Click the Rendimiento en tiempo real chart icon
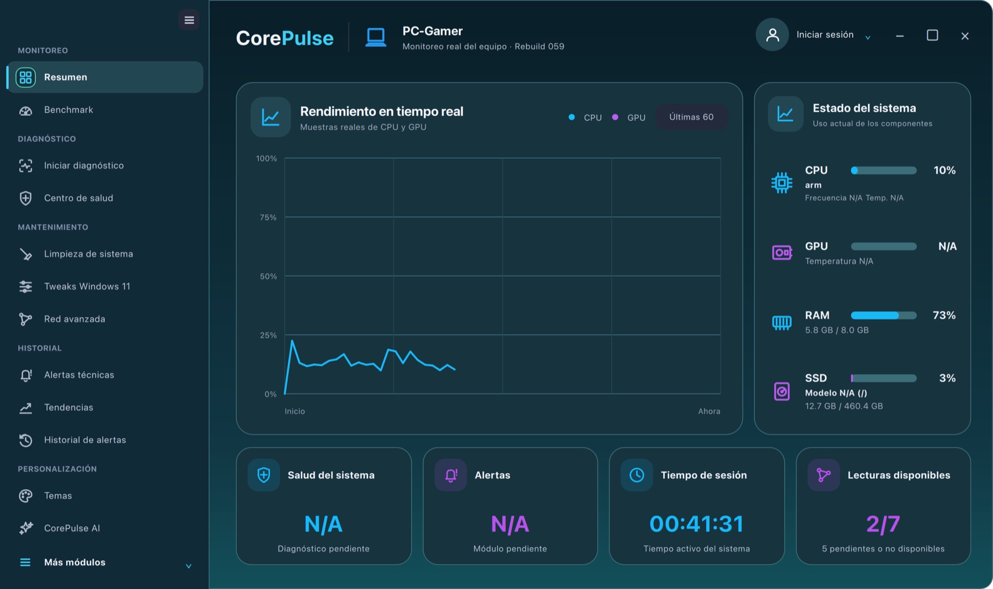The width and height of the screenshot is (993, 589). tap(271, 117)
